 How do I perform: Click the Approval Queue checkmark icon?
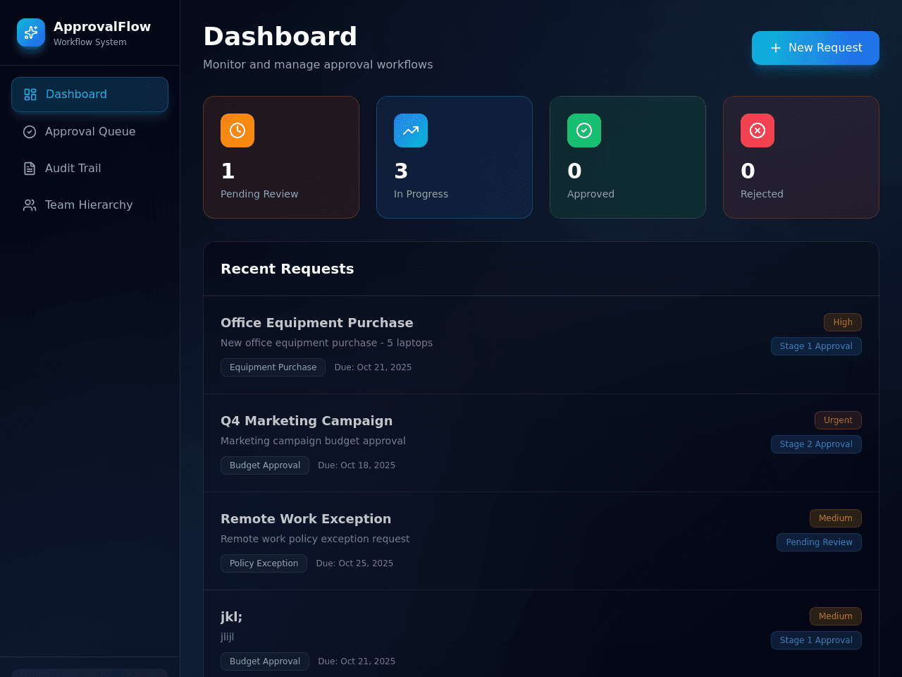coord(30,132)
